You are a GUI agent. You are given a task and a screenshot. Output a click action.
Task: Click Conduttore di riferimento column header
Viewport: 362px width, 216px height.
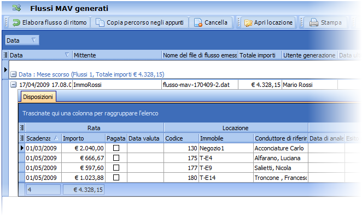[281, 138]
